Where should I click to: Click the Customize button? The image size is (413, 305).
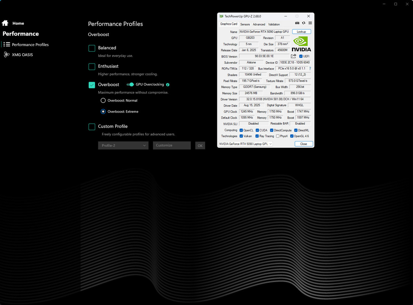[x=172, y=145]
